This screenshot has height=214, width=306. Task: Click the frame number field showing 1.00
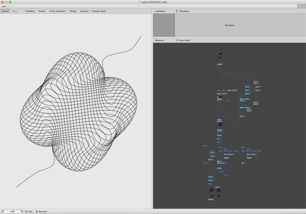click(x=12, y=211)
